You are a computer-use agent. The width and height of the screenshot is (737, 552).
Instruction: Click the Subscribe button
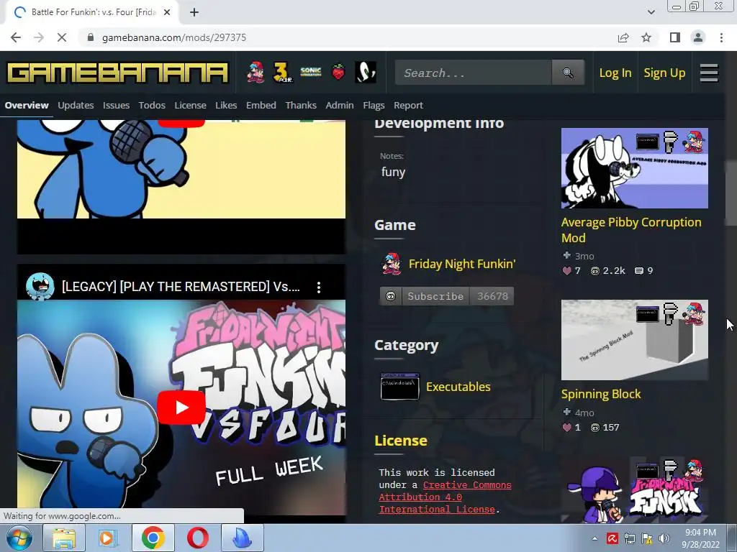click(x=435, y=296)
